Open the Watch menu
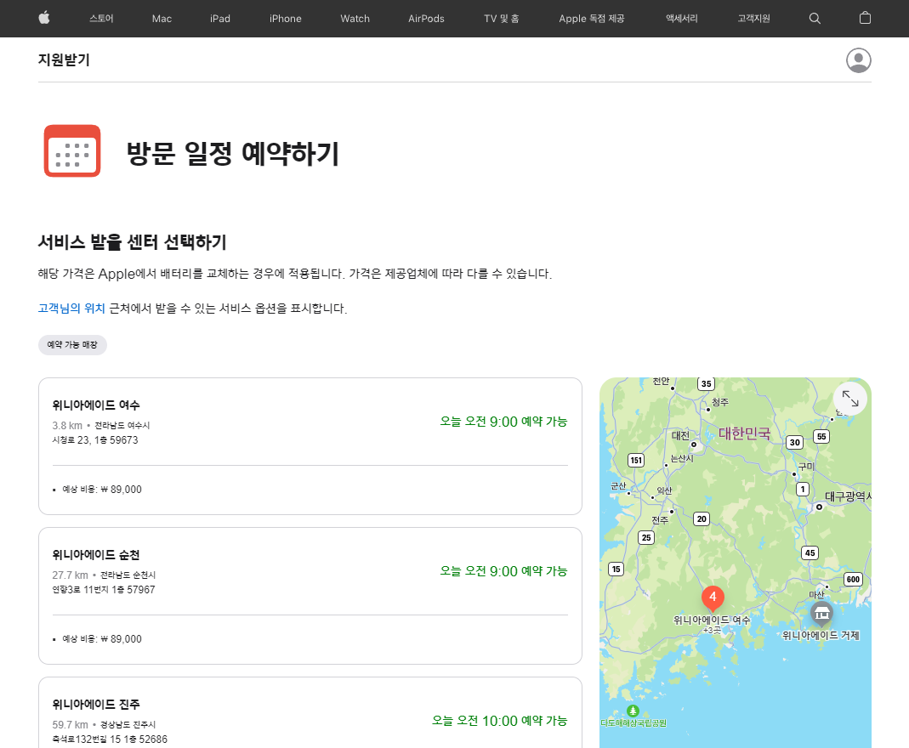 [x=355, y=19]
